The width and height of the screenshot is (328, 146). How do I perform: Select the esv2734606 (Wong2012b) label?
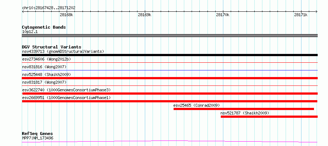tap(46, 59)
